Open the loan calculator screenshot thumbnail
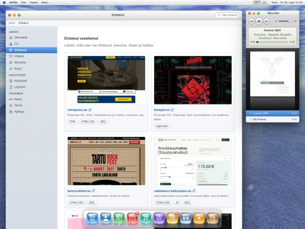The image size is (305, 229). 193,161
